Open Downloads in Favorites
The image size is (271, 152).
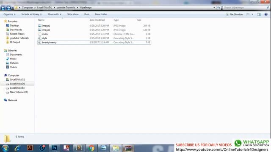tap(16, 30)
